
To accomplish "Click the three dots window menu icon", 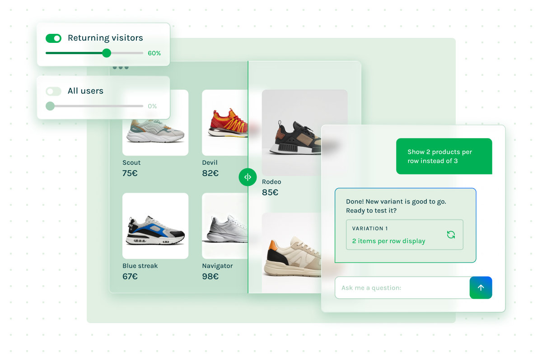I will 121,67.
